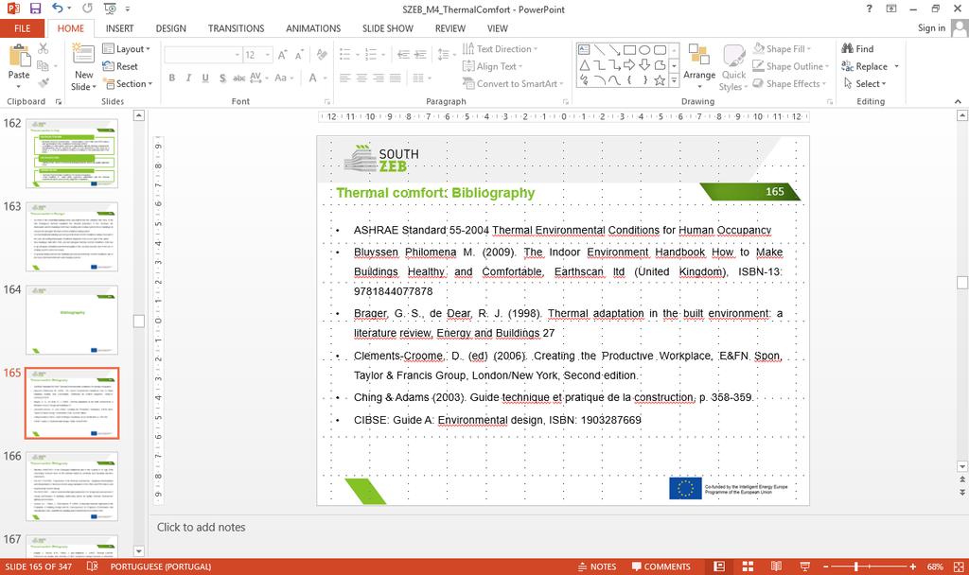Open Shape Outline options
Viewport: 969px width, 575px height.
(x=790, y=66)
